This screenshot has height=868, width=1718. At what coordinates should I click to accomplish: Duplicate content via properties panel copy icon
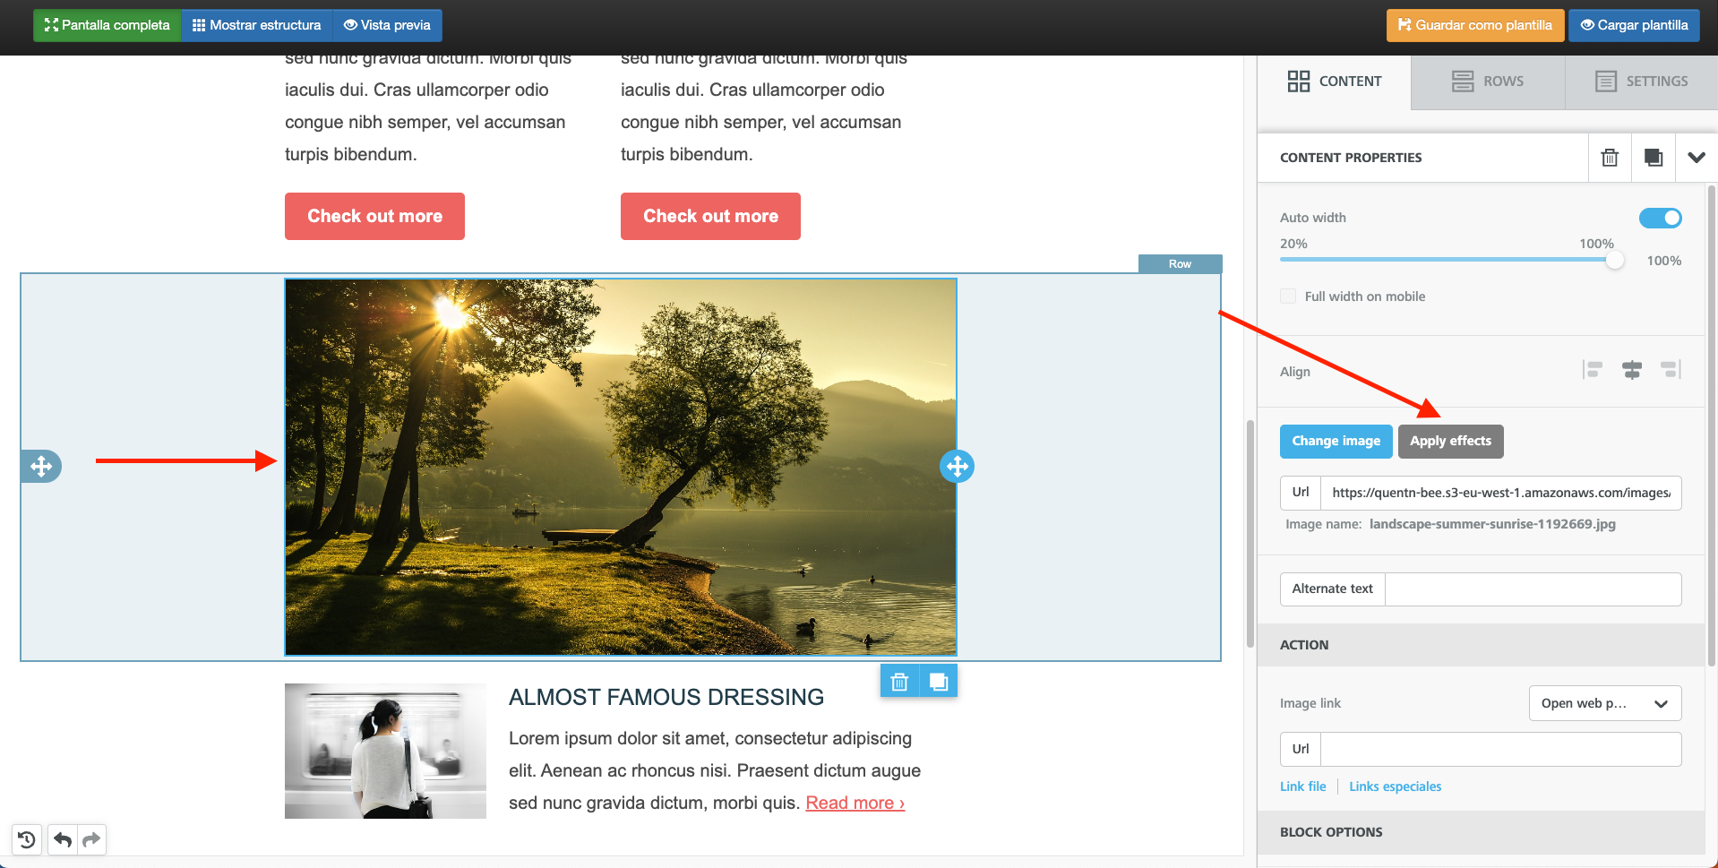[1654, 158]
